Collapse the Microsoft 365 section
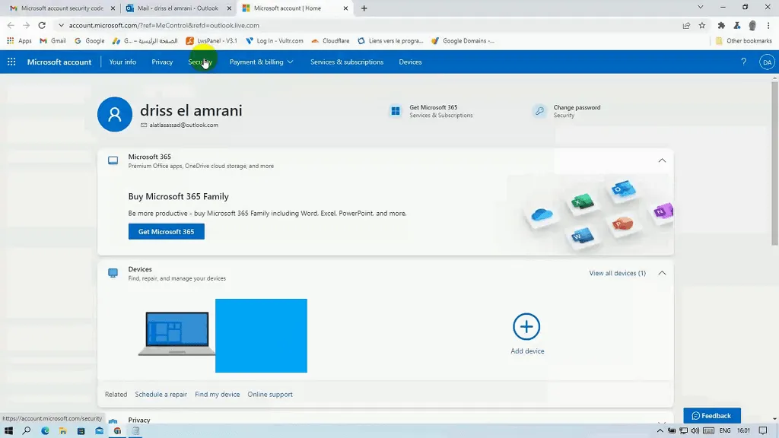 662,160
